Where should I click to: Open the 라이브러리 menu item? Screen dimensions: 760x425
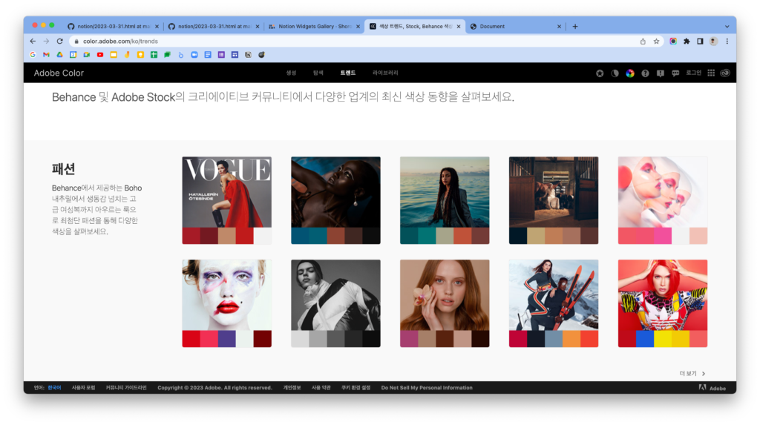[385, 73]
